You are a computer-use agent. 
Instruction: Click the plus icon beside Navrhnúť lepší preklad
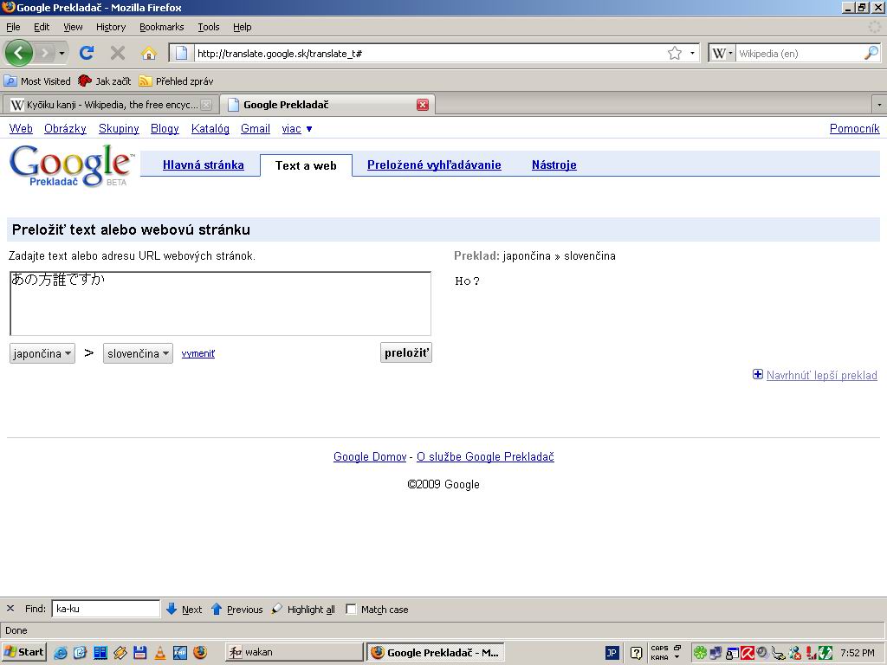757,374
